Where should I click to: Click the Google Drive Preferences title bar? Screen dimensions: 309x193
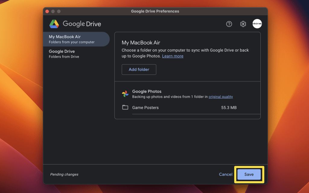(x=155, y=11)
